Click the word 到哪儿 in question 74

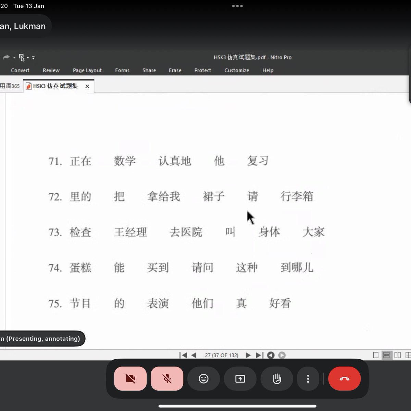click(297, 267)
